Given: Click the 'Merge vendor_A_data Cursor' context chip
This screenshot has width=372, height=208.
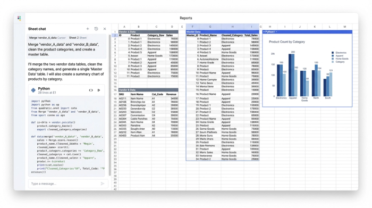Looking at the screenshot, I should point(47,38).
